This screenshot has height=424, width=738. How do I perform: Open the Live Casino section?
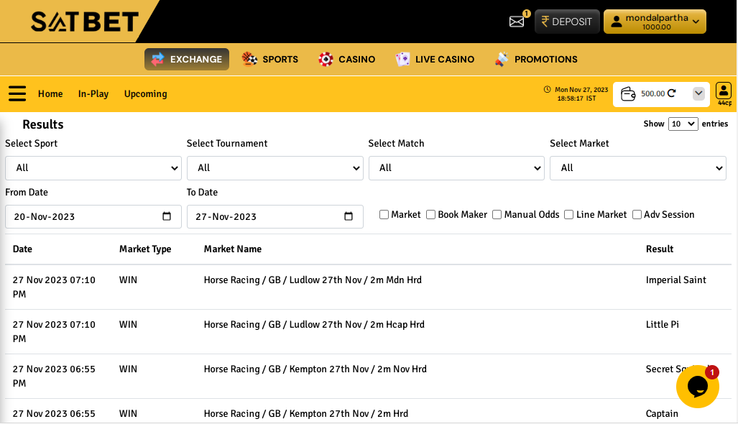[x=435, y=60]
